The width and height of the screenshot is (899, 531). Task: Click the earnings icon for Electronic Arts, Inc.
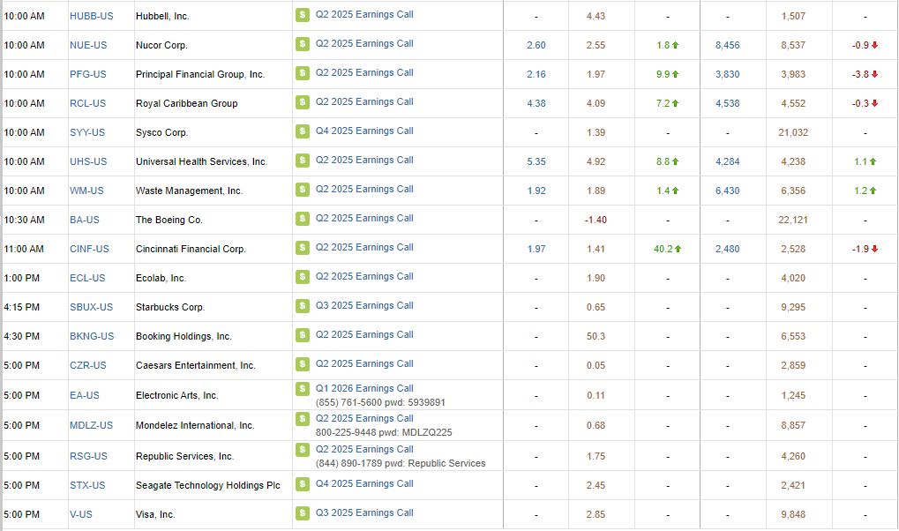(302, 389)
